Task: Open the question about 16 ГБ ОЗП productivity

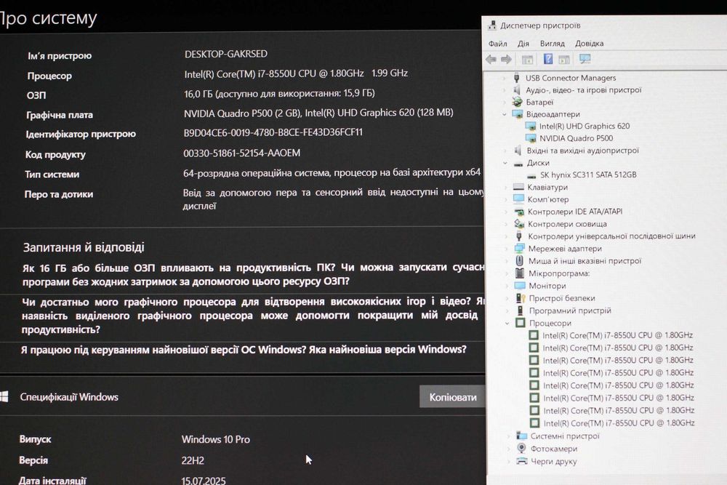Action: (x=253, y=274)
